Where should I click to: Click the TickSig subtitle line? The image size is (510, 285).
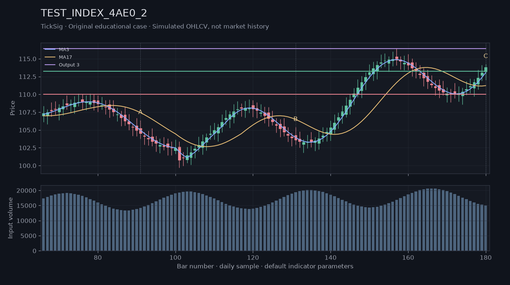pyautogui.click(x=155, y=27)
